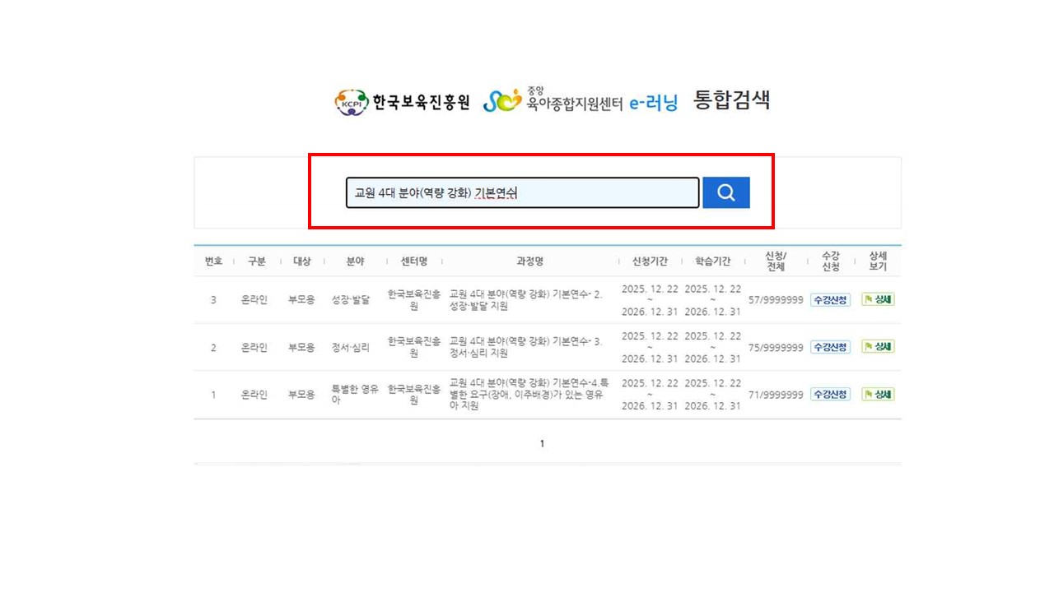Open course 기본연수- 2. 성장·발달 지원
Image resolution: width=1054 pixels, height=592 pixels.
[527, 300]
